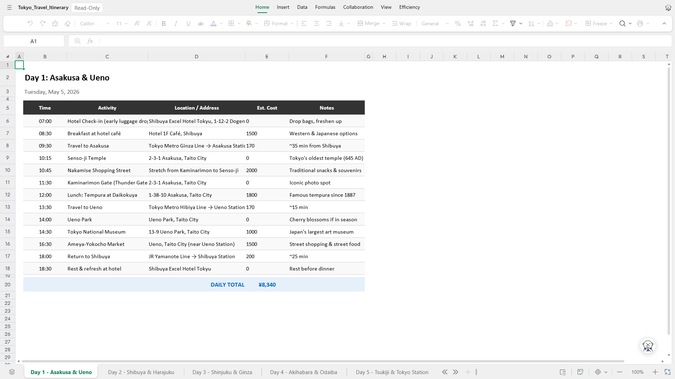Align text right
Screen dimensions: 675x379
(329, 24)
